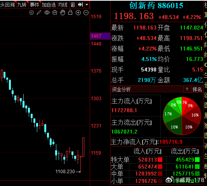Click the 金额 value 367.4亿
Screen dimensions: 207x186
(193, 80)
